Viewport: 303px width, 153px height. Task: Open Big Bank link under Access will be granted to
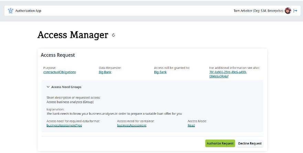point(160,72)
